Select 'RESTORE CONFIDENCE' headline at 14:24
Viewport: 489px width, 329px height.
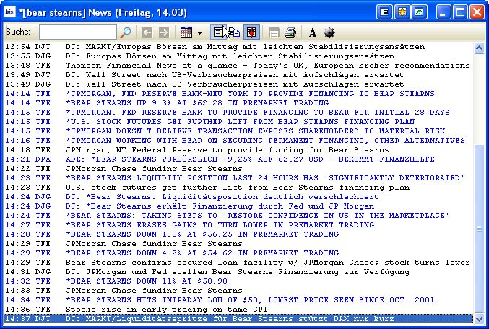(238, 215)
